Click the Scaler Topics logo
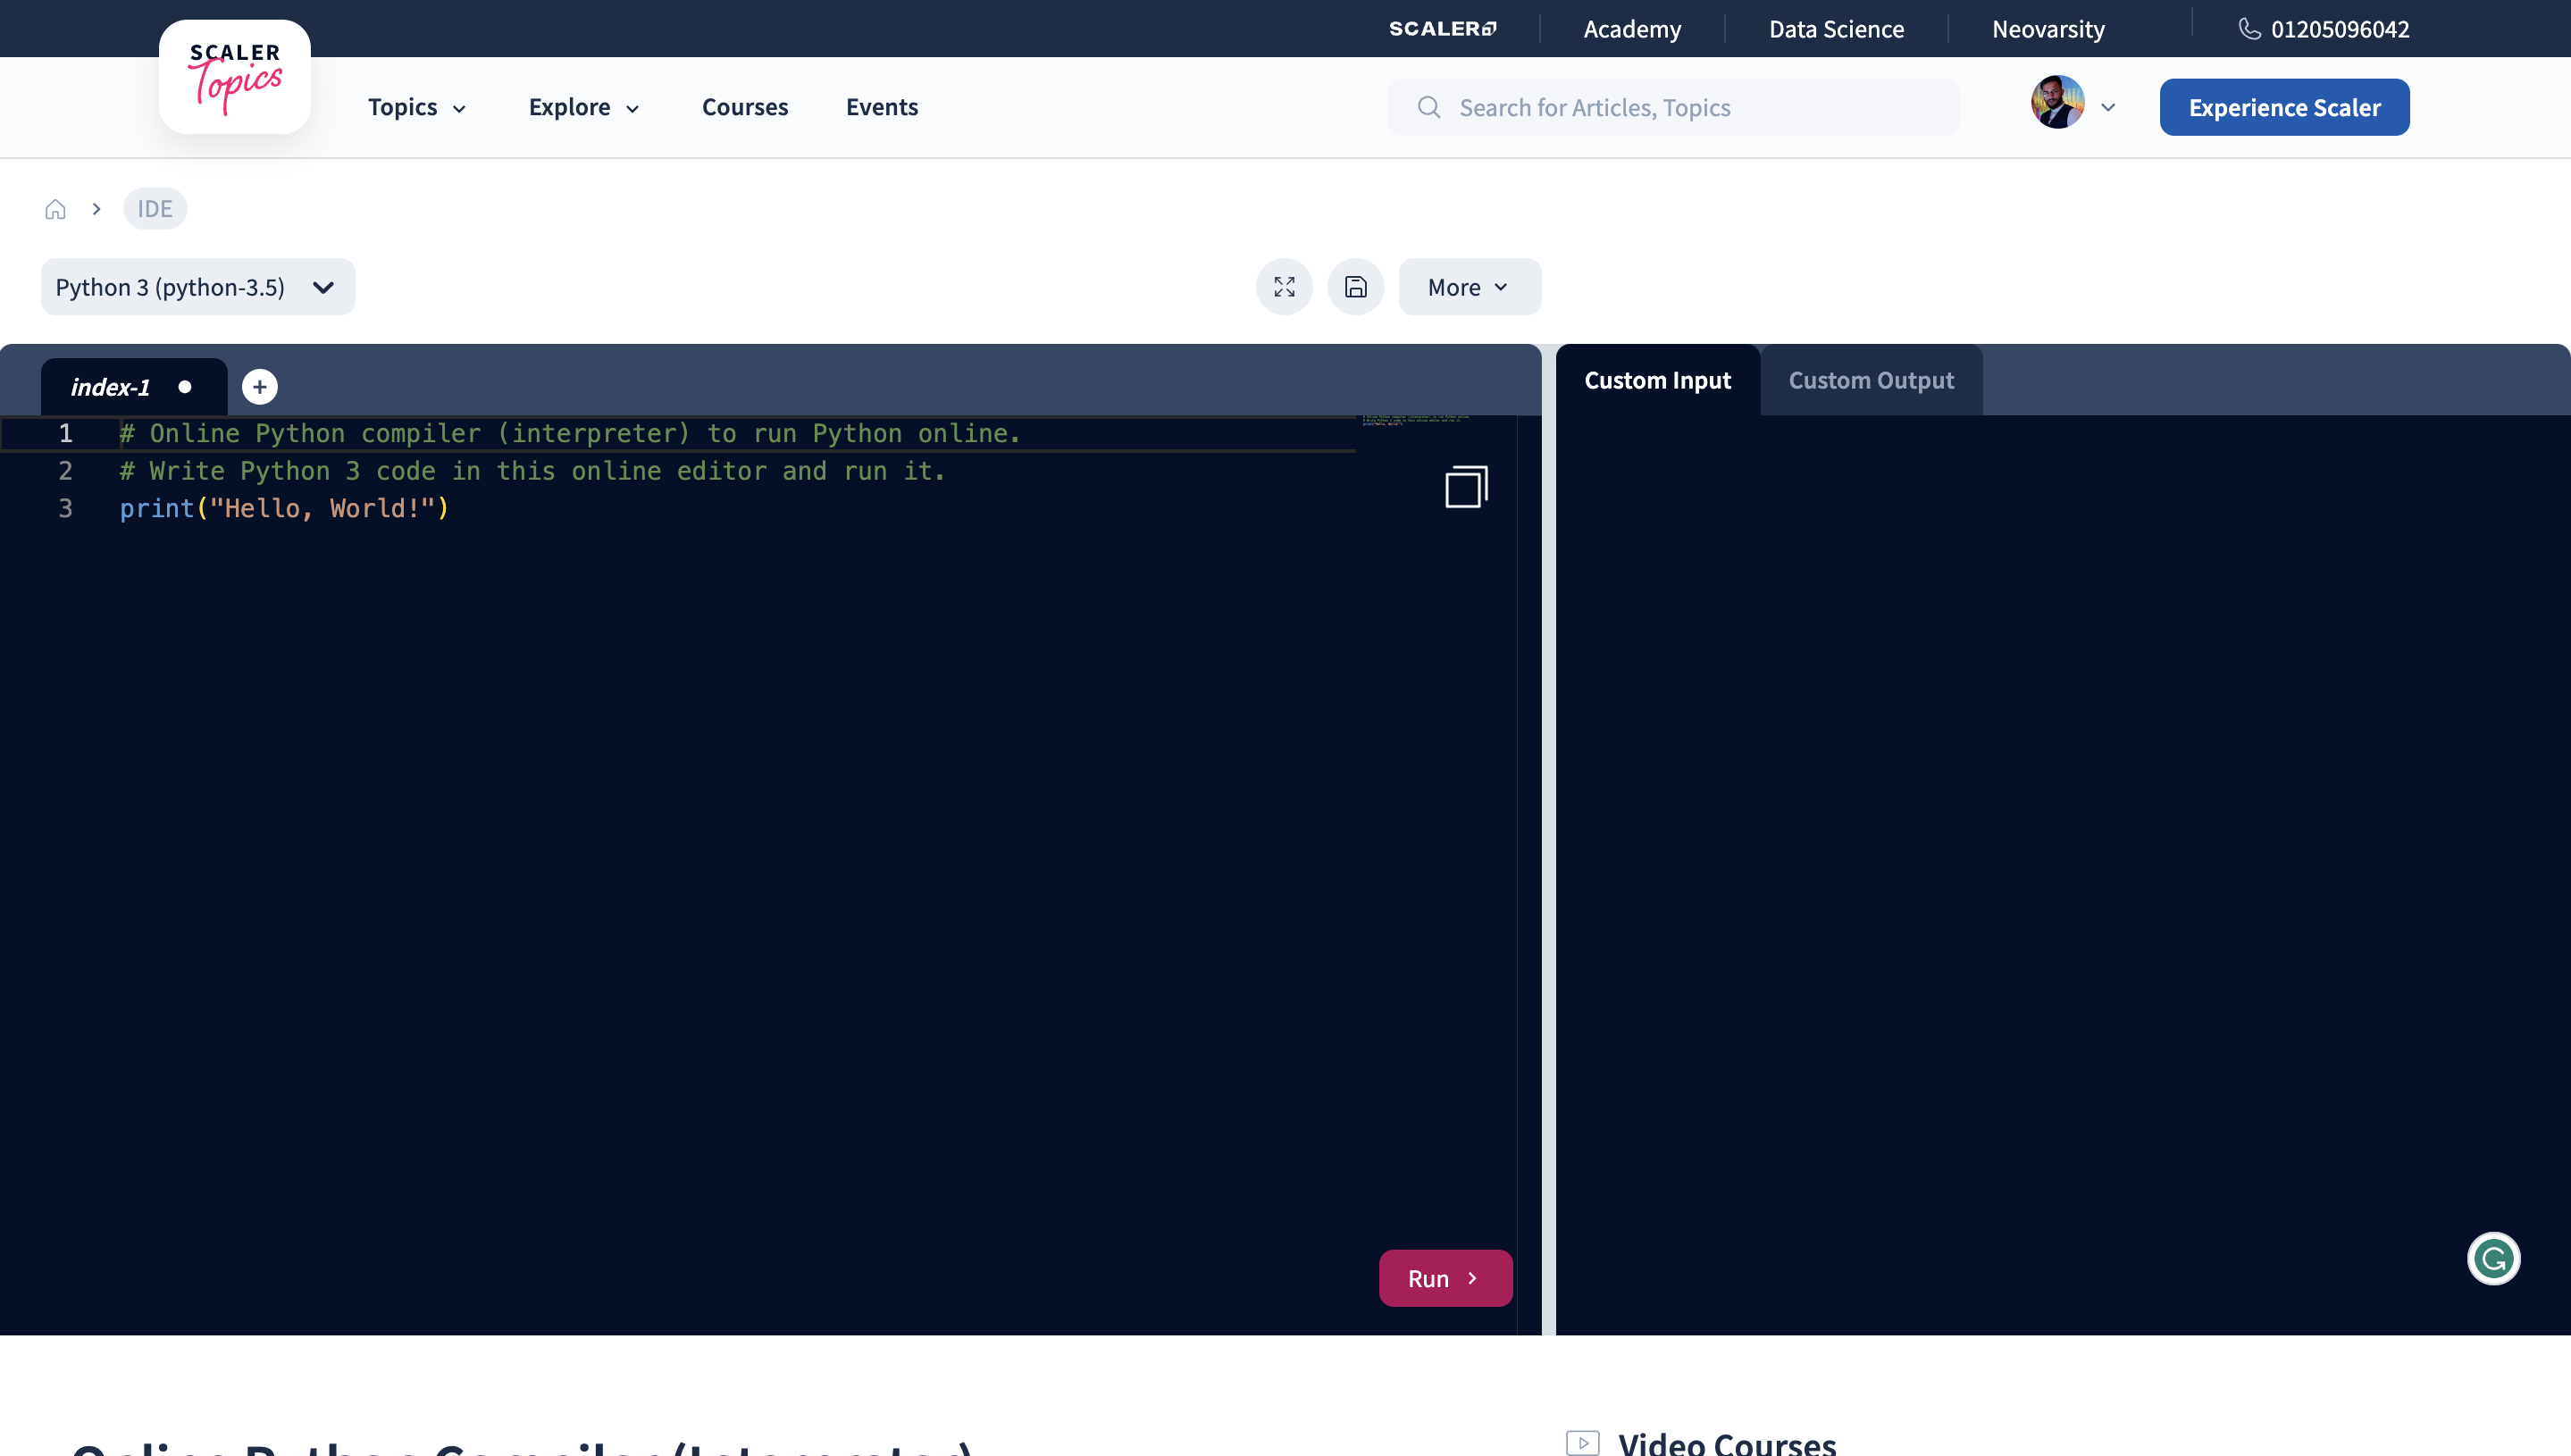This screenshot has width=2571, height=1456. click(x=234, y=77)
